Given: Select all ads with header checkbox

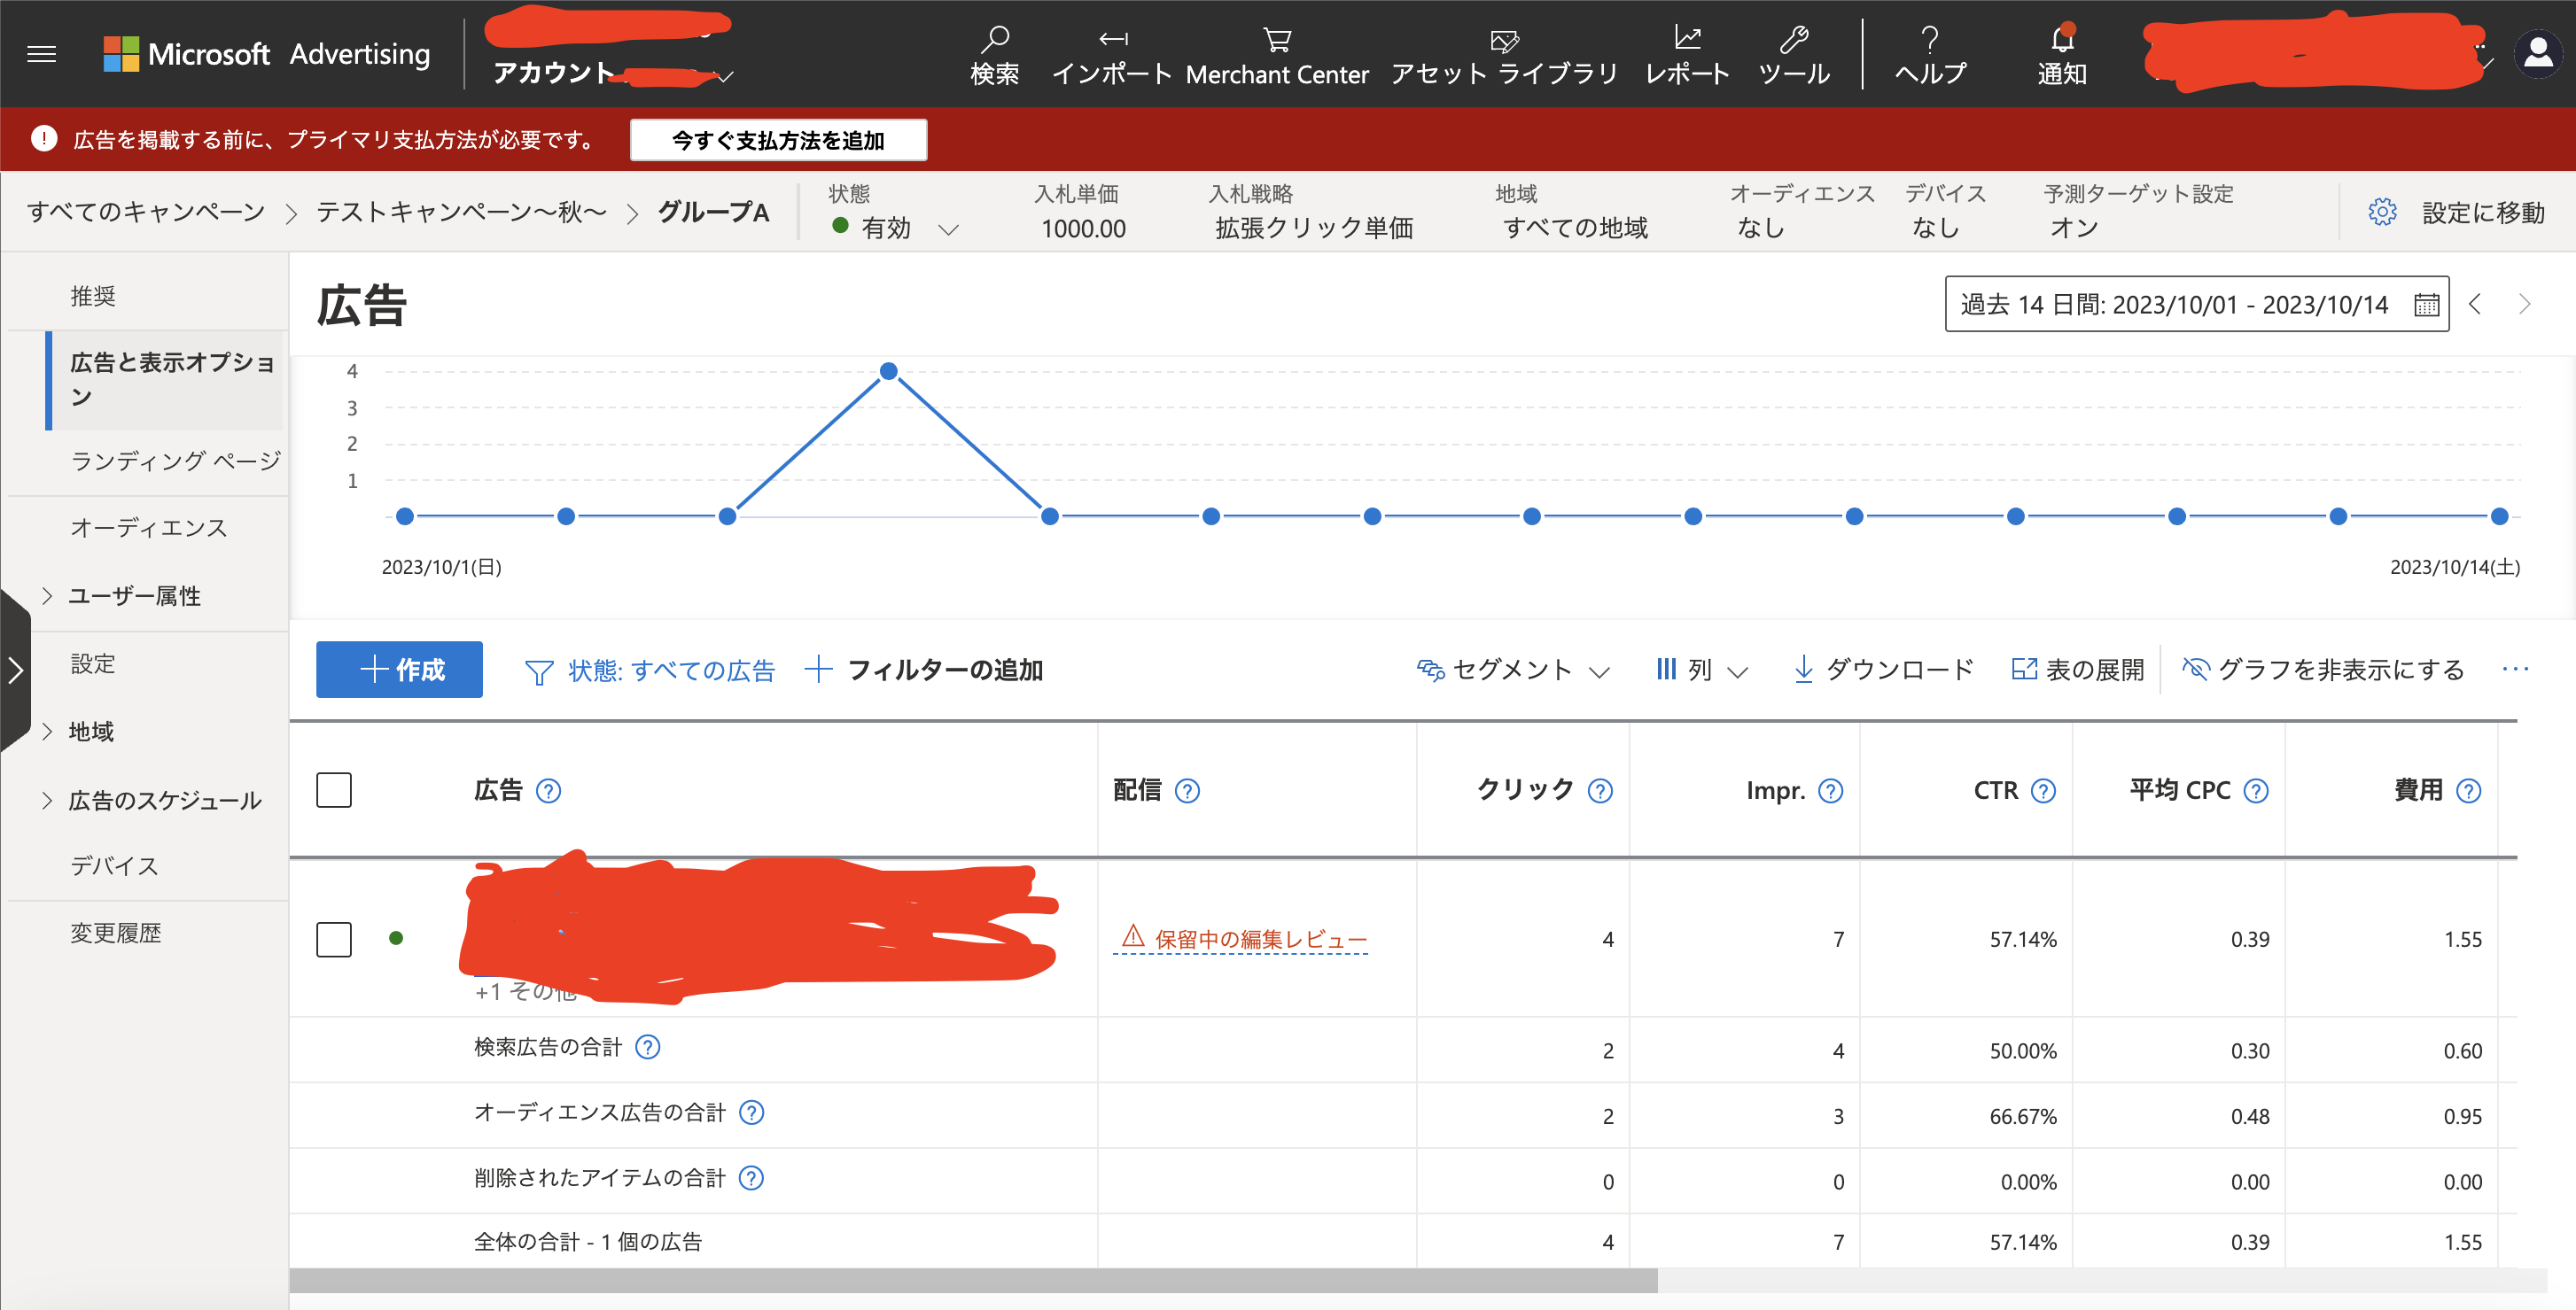Looking at the screenshot, I should click(334, 789).
